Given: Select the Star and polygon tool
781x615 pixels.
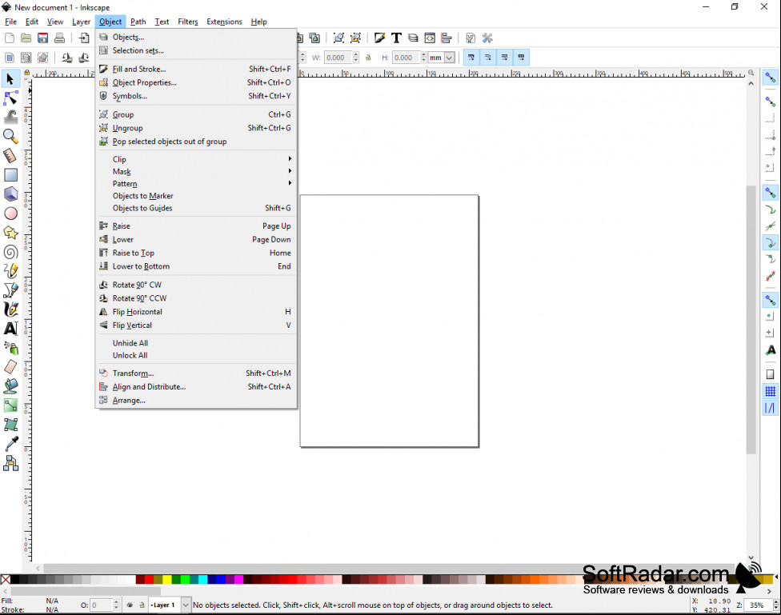Looking at the screenshot, I should coord(10,233).
